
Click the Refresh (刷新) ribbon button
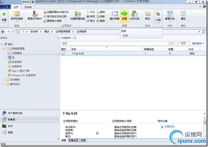click(101, 16)
